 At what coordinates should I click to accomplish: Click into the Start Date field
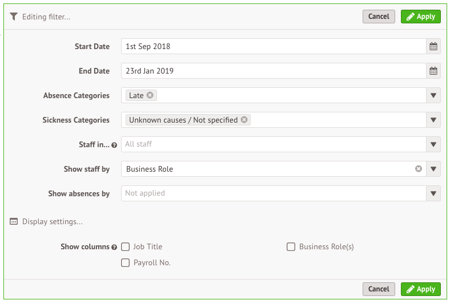click(274, 46)
